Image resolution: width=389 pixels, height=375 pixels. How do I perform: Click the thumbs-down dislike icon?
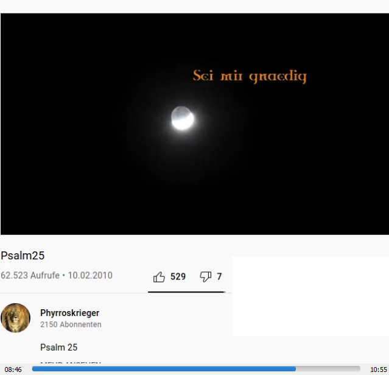coord(206,277)
